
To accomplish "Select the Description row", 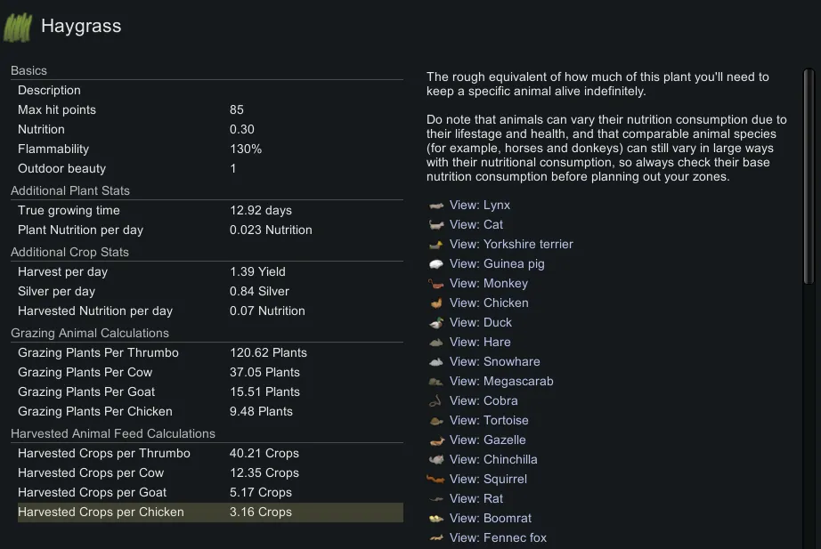I will click(x=209, y=91).
